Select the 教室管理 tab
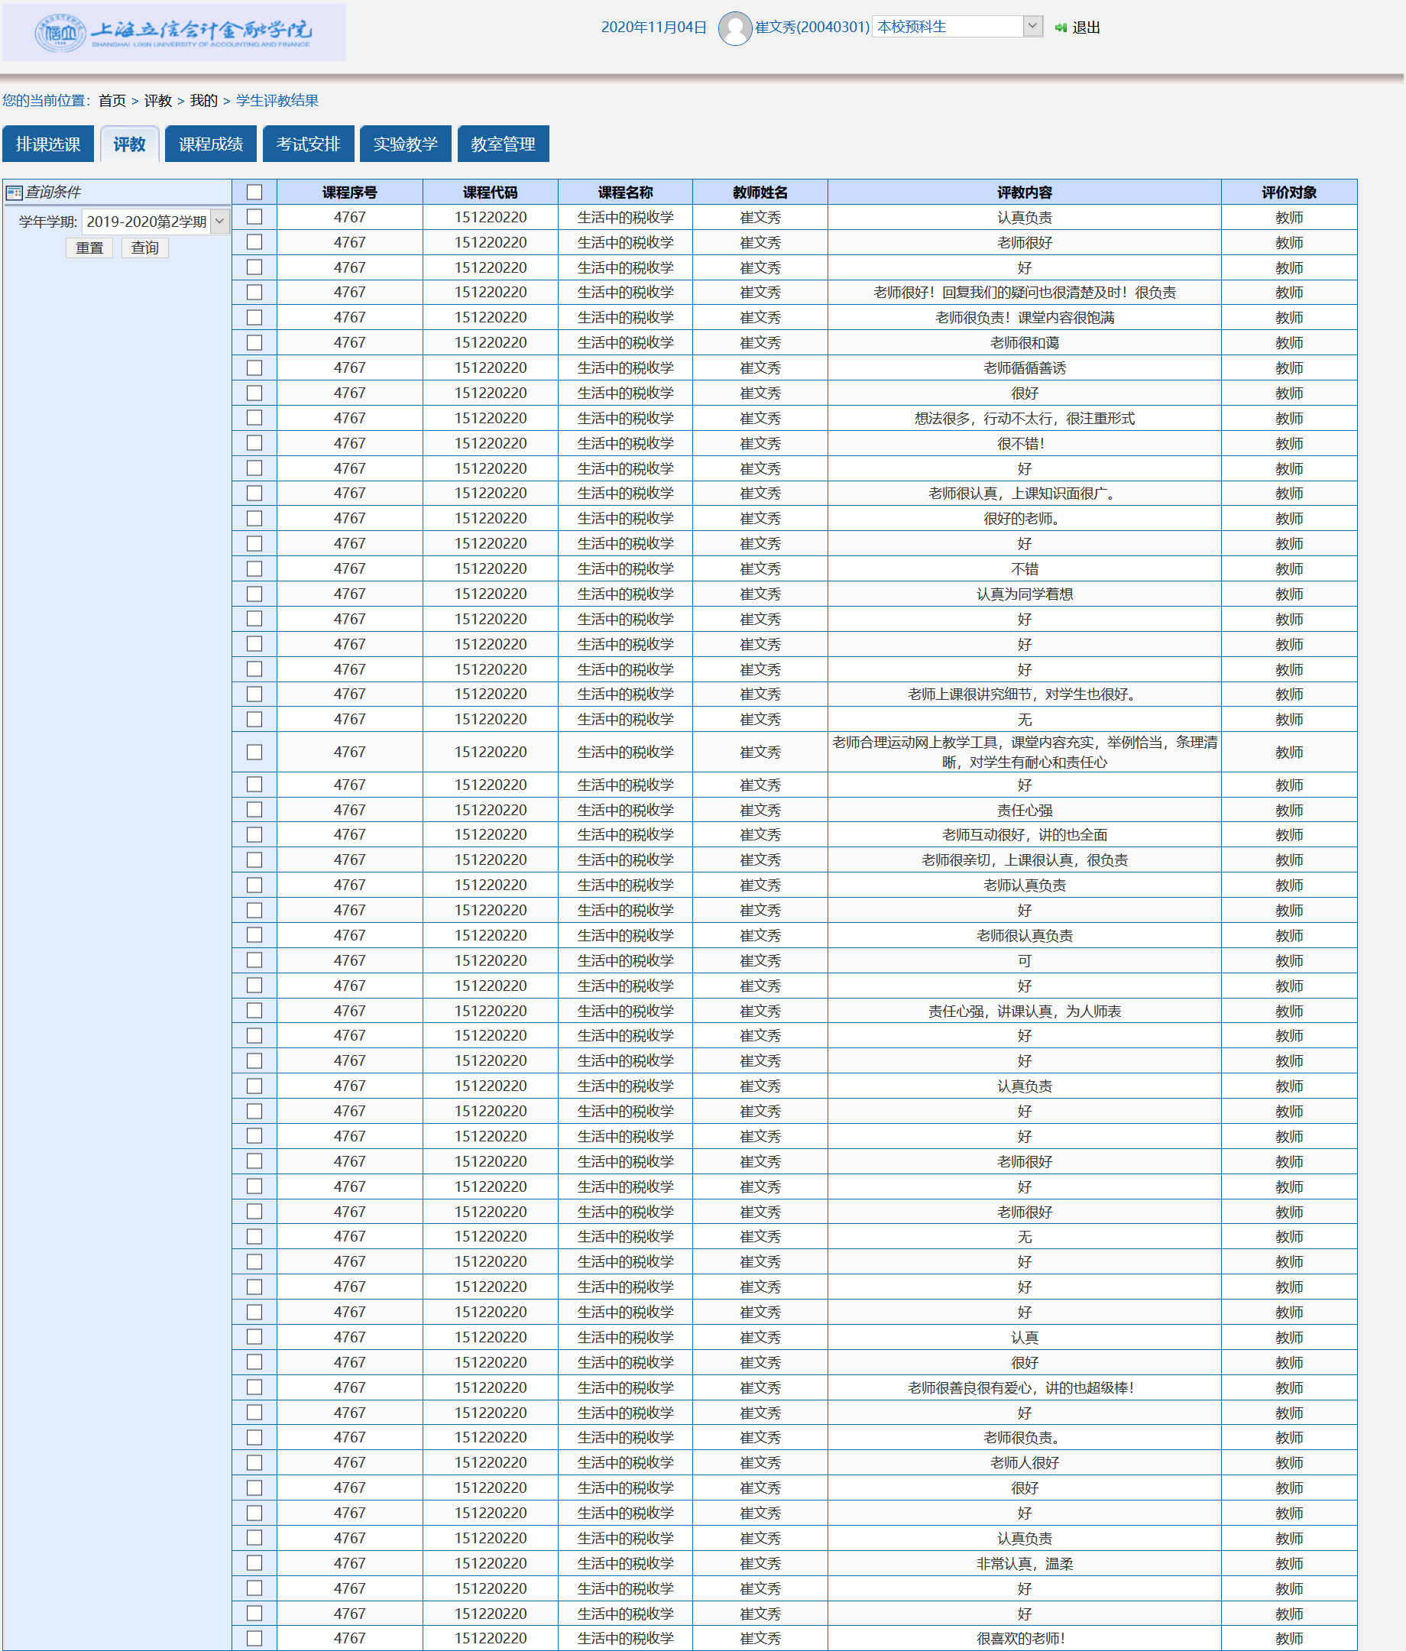Screen dimensions: 1406x1651 (x=503, y=144)
